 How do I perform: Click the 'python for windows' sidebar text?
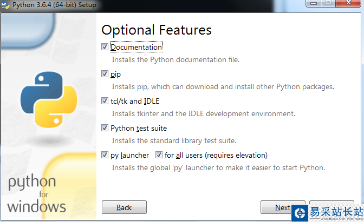(x=37, y=193)
